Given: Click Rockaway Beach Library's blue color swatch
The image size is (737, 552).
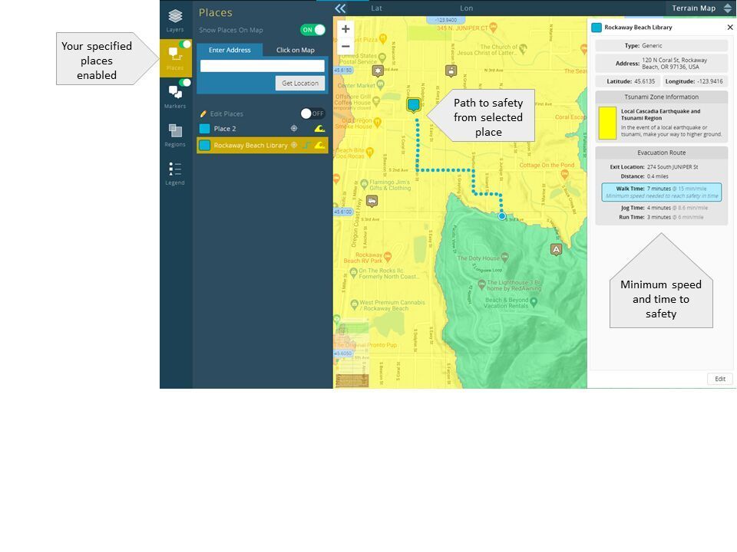Looking at the screenshot, I should [x=204, y=146].
